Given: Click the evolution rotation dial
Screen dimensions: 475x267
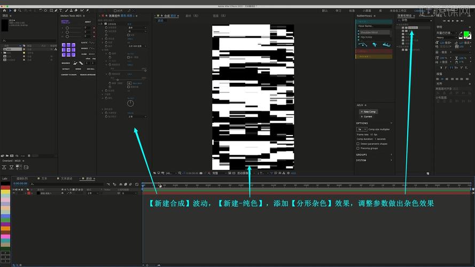Looking at the screenshot, I should pos(130,103).
